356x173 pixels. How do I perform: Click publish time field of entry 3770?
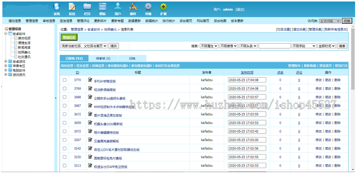coord(247,80)
